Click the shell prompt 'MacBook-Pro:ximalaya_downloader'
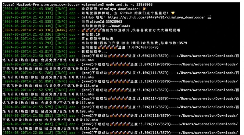 click(x=48, y=5)
